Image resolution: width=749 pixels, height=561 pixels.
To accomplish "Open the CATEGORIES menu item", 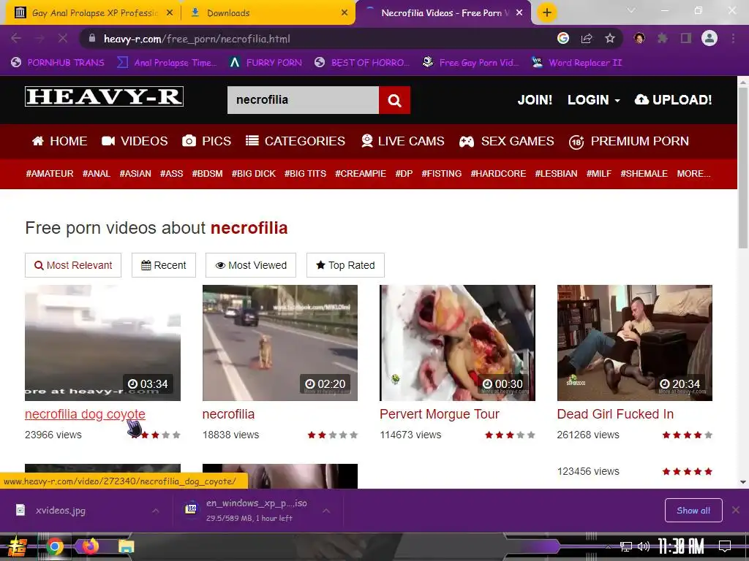I will 296,141.
